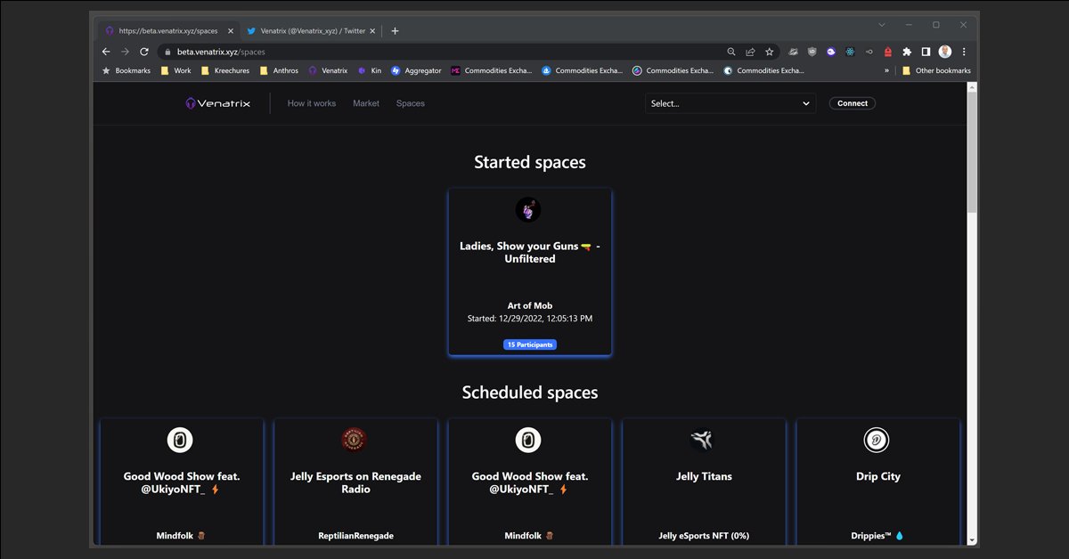This screenshot has width=1069, height=559.
Task: Open the Venatrix bookmark
Action: click(x=328, y=70)
